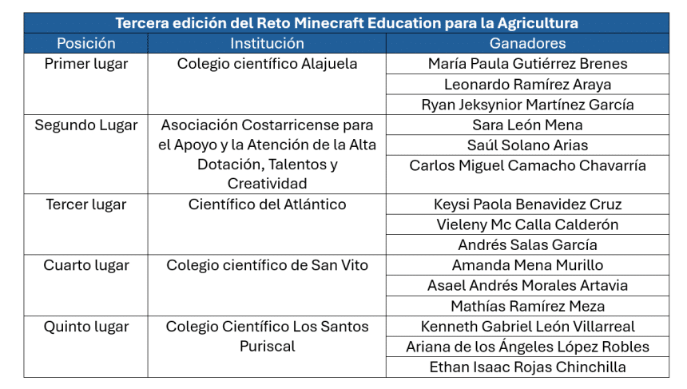Select Carlos Miguel Camacho Chavarría

[527, 166]
